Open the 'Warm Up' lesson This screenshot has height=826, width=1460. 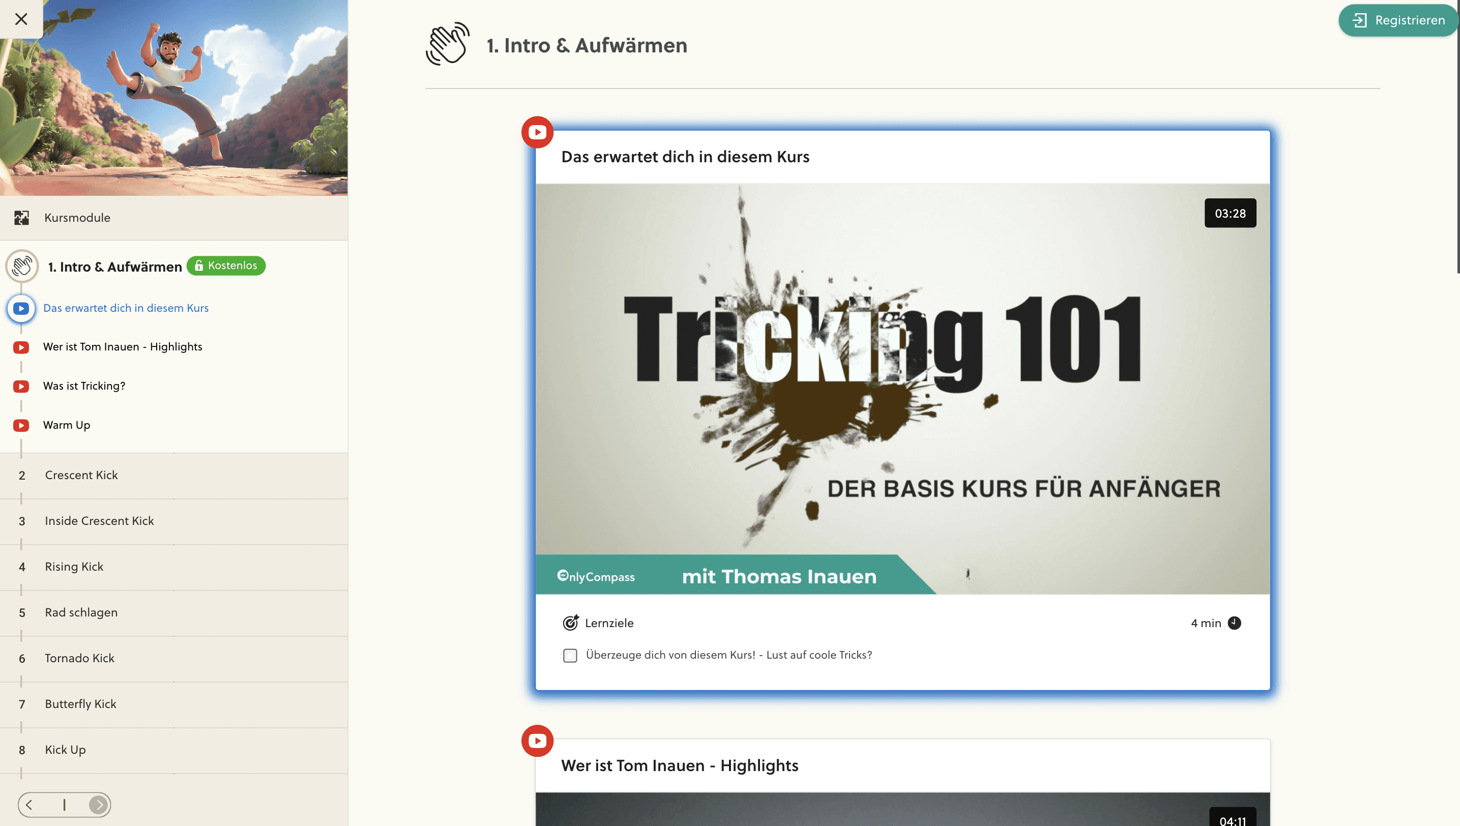coord(67,425)
